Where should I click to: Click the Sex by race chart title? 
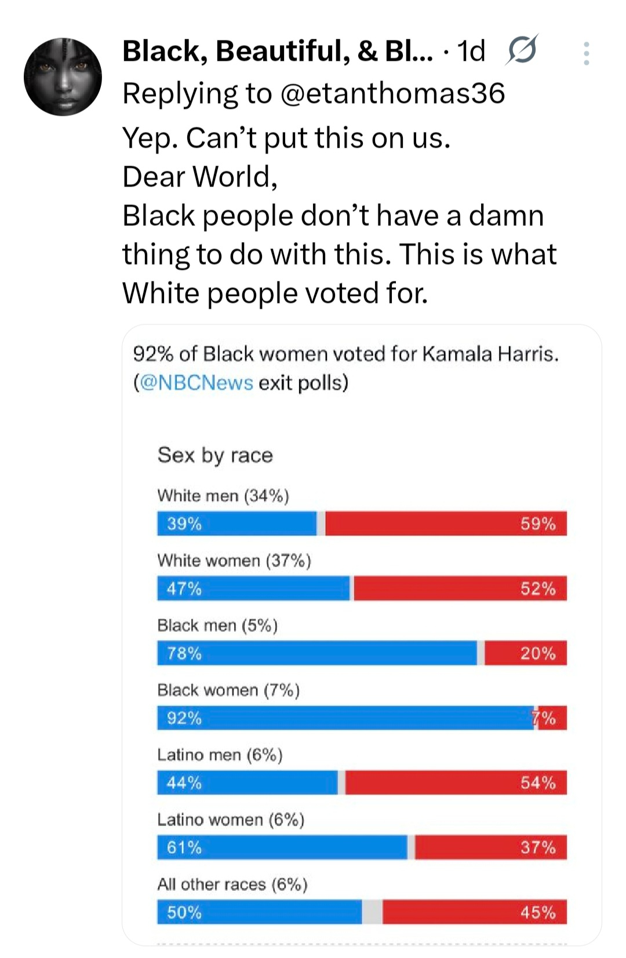tap(215, 455)
